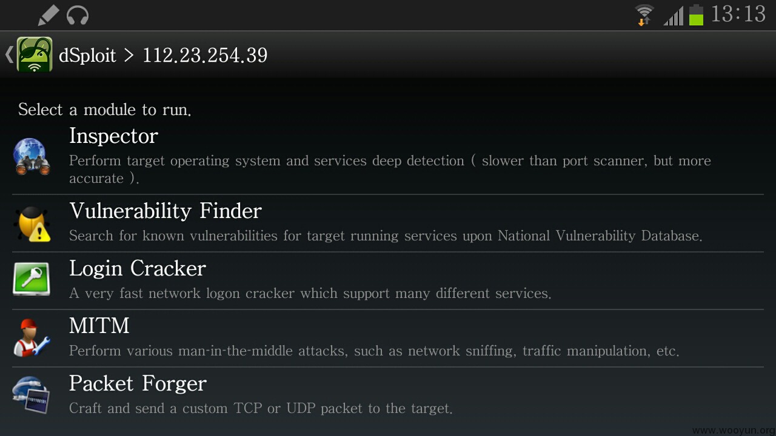Click the Login Cracker green key icon
The height and width of the screenshot is (436, 776).
coord(32,280)
